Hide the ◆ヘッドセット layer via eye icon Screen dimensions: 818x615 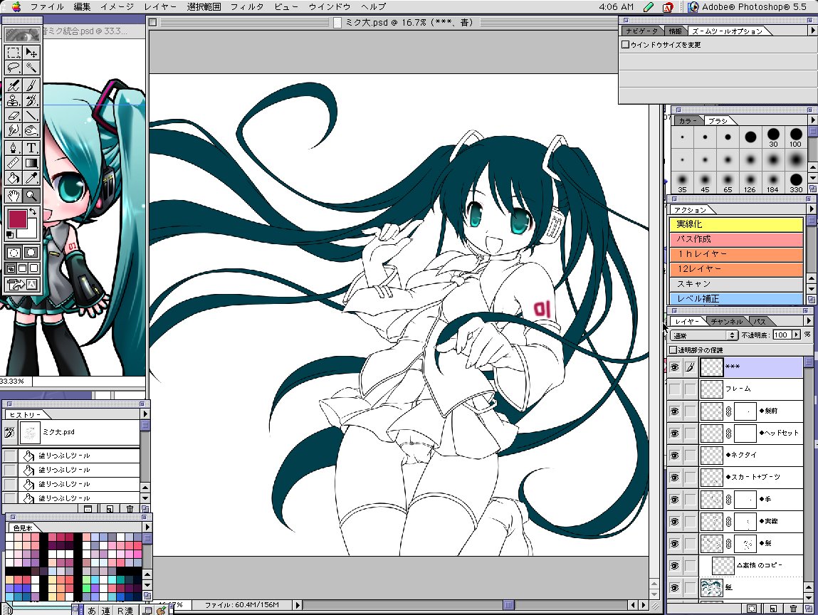point(674,433)
